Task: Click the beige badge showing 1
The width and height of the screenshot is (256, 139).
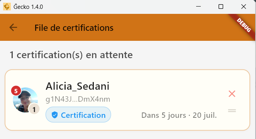Action: (x=34, y=109)
